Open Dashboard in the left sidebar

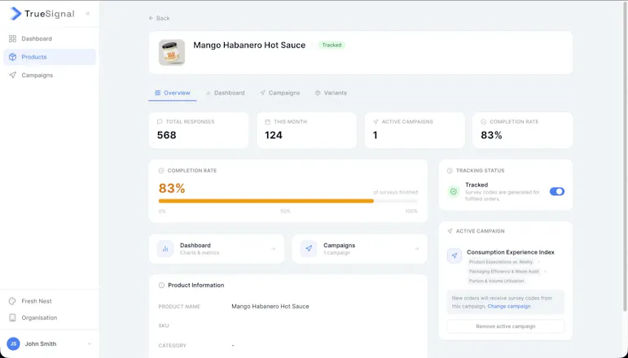(50, 39)
